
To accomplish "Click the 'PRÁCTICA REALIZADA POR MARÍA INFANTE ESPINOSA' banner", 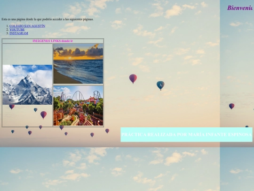I will (x=186, y=134).
